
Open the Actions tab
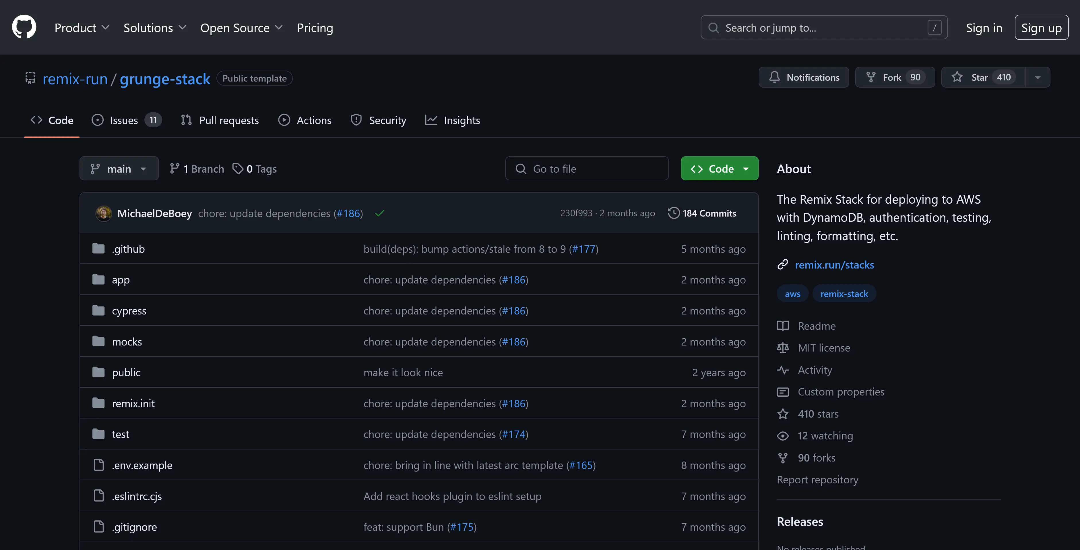click(305, 120)
